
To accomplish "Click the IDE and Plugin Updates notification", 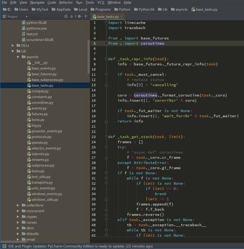I will 81,246.
